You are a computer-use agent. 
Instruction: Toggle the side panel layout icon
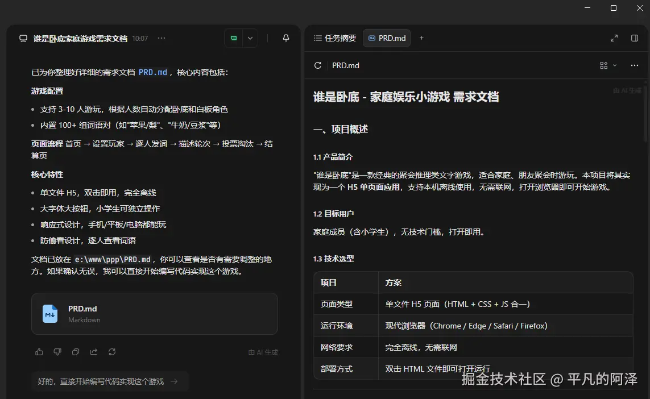coord(635,38)
